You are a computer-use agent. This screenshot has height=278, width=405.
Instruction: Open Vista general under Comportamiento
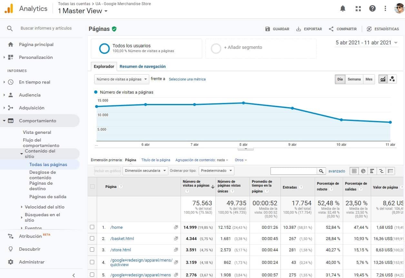[37, 132]
